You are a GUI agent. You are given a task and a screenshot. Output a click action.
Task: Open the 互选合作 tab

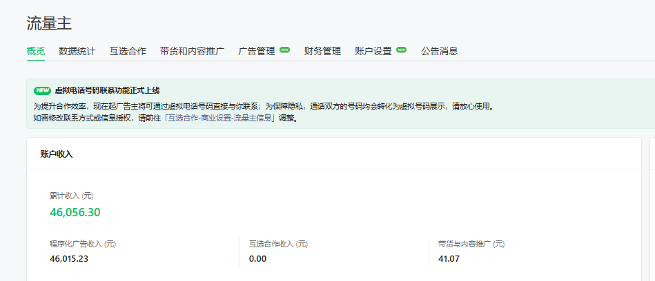[128, 51]
